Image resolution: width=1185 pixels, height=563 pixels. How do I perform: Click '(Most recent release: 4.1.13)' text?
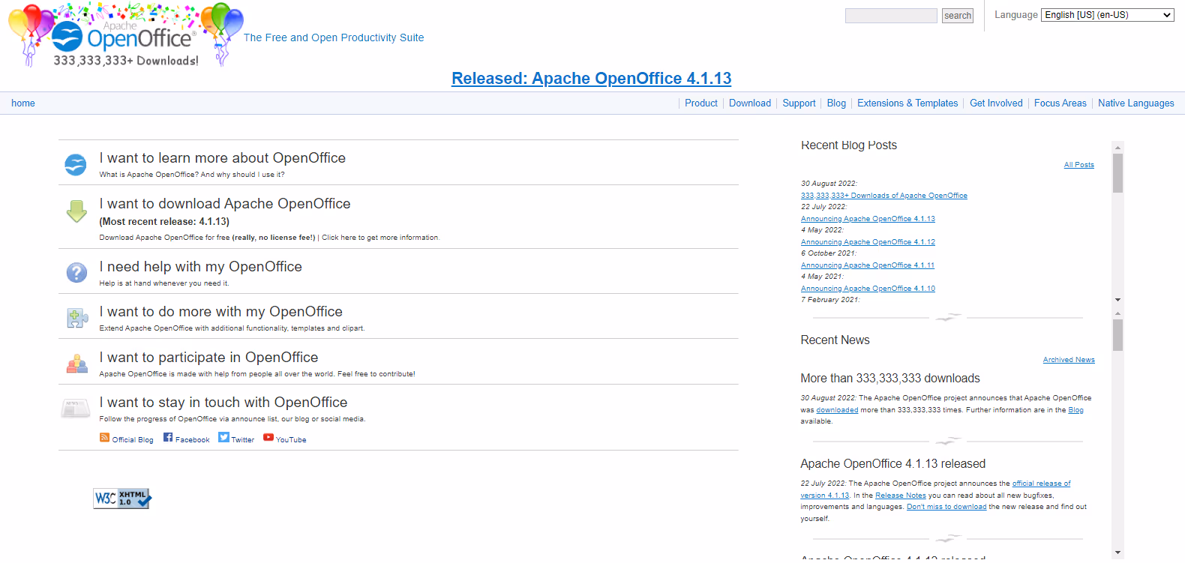point(164,222)
